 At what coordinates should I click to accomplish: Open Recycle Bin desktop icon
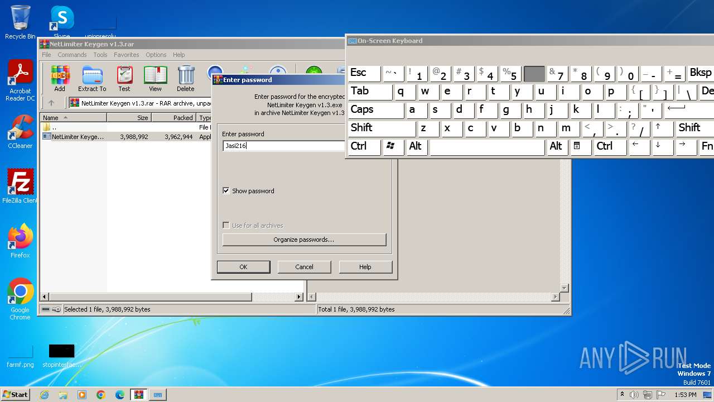point(20,22)
